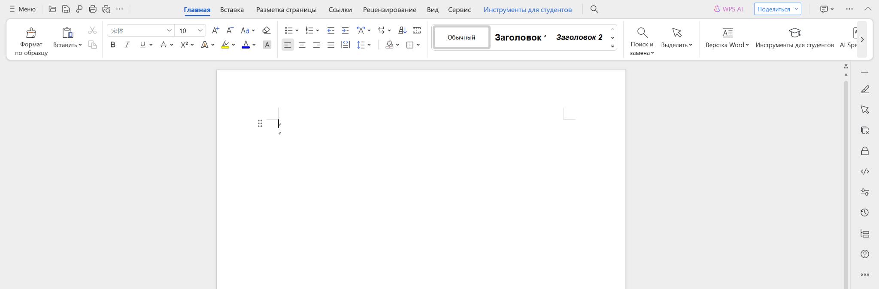This screenshot has height=289, width=879.
Task: Open the Рецензирование tab
Action: click(389, 9)
